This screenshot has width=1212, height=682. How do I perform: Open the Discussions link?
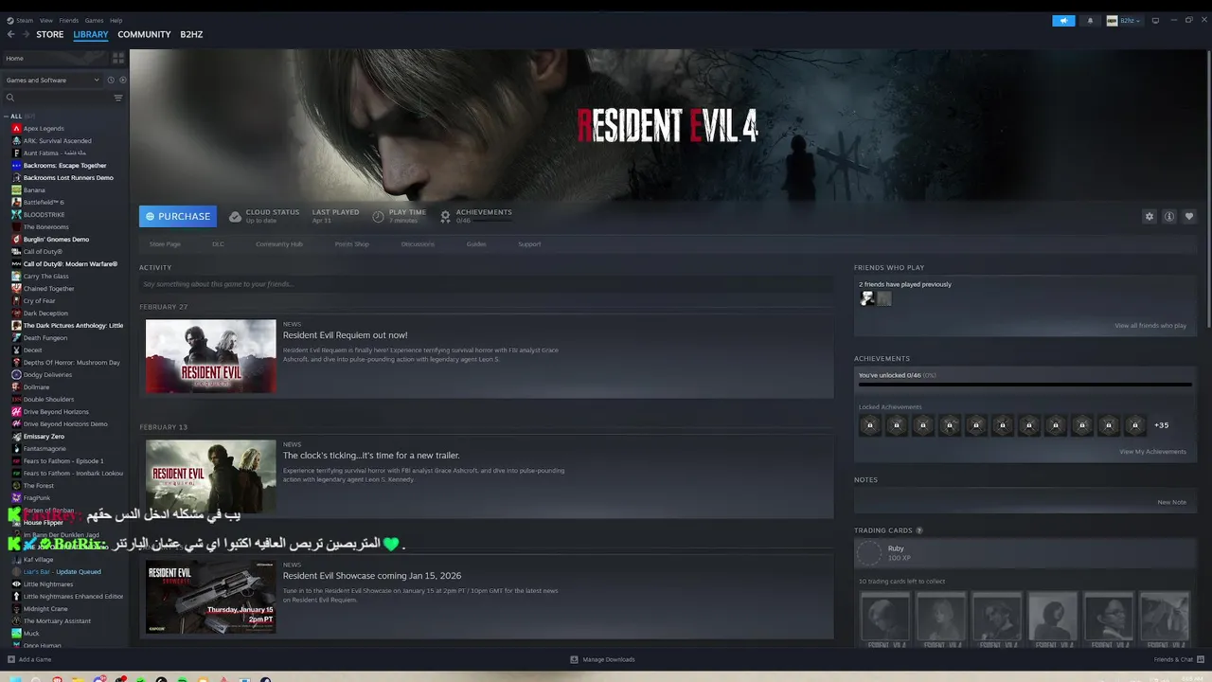point(418,244)
